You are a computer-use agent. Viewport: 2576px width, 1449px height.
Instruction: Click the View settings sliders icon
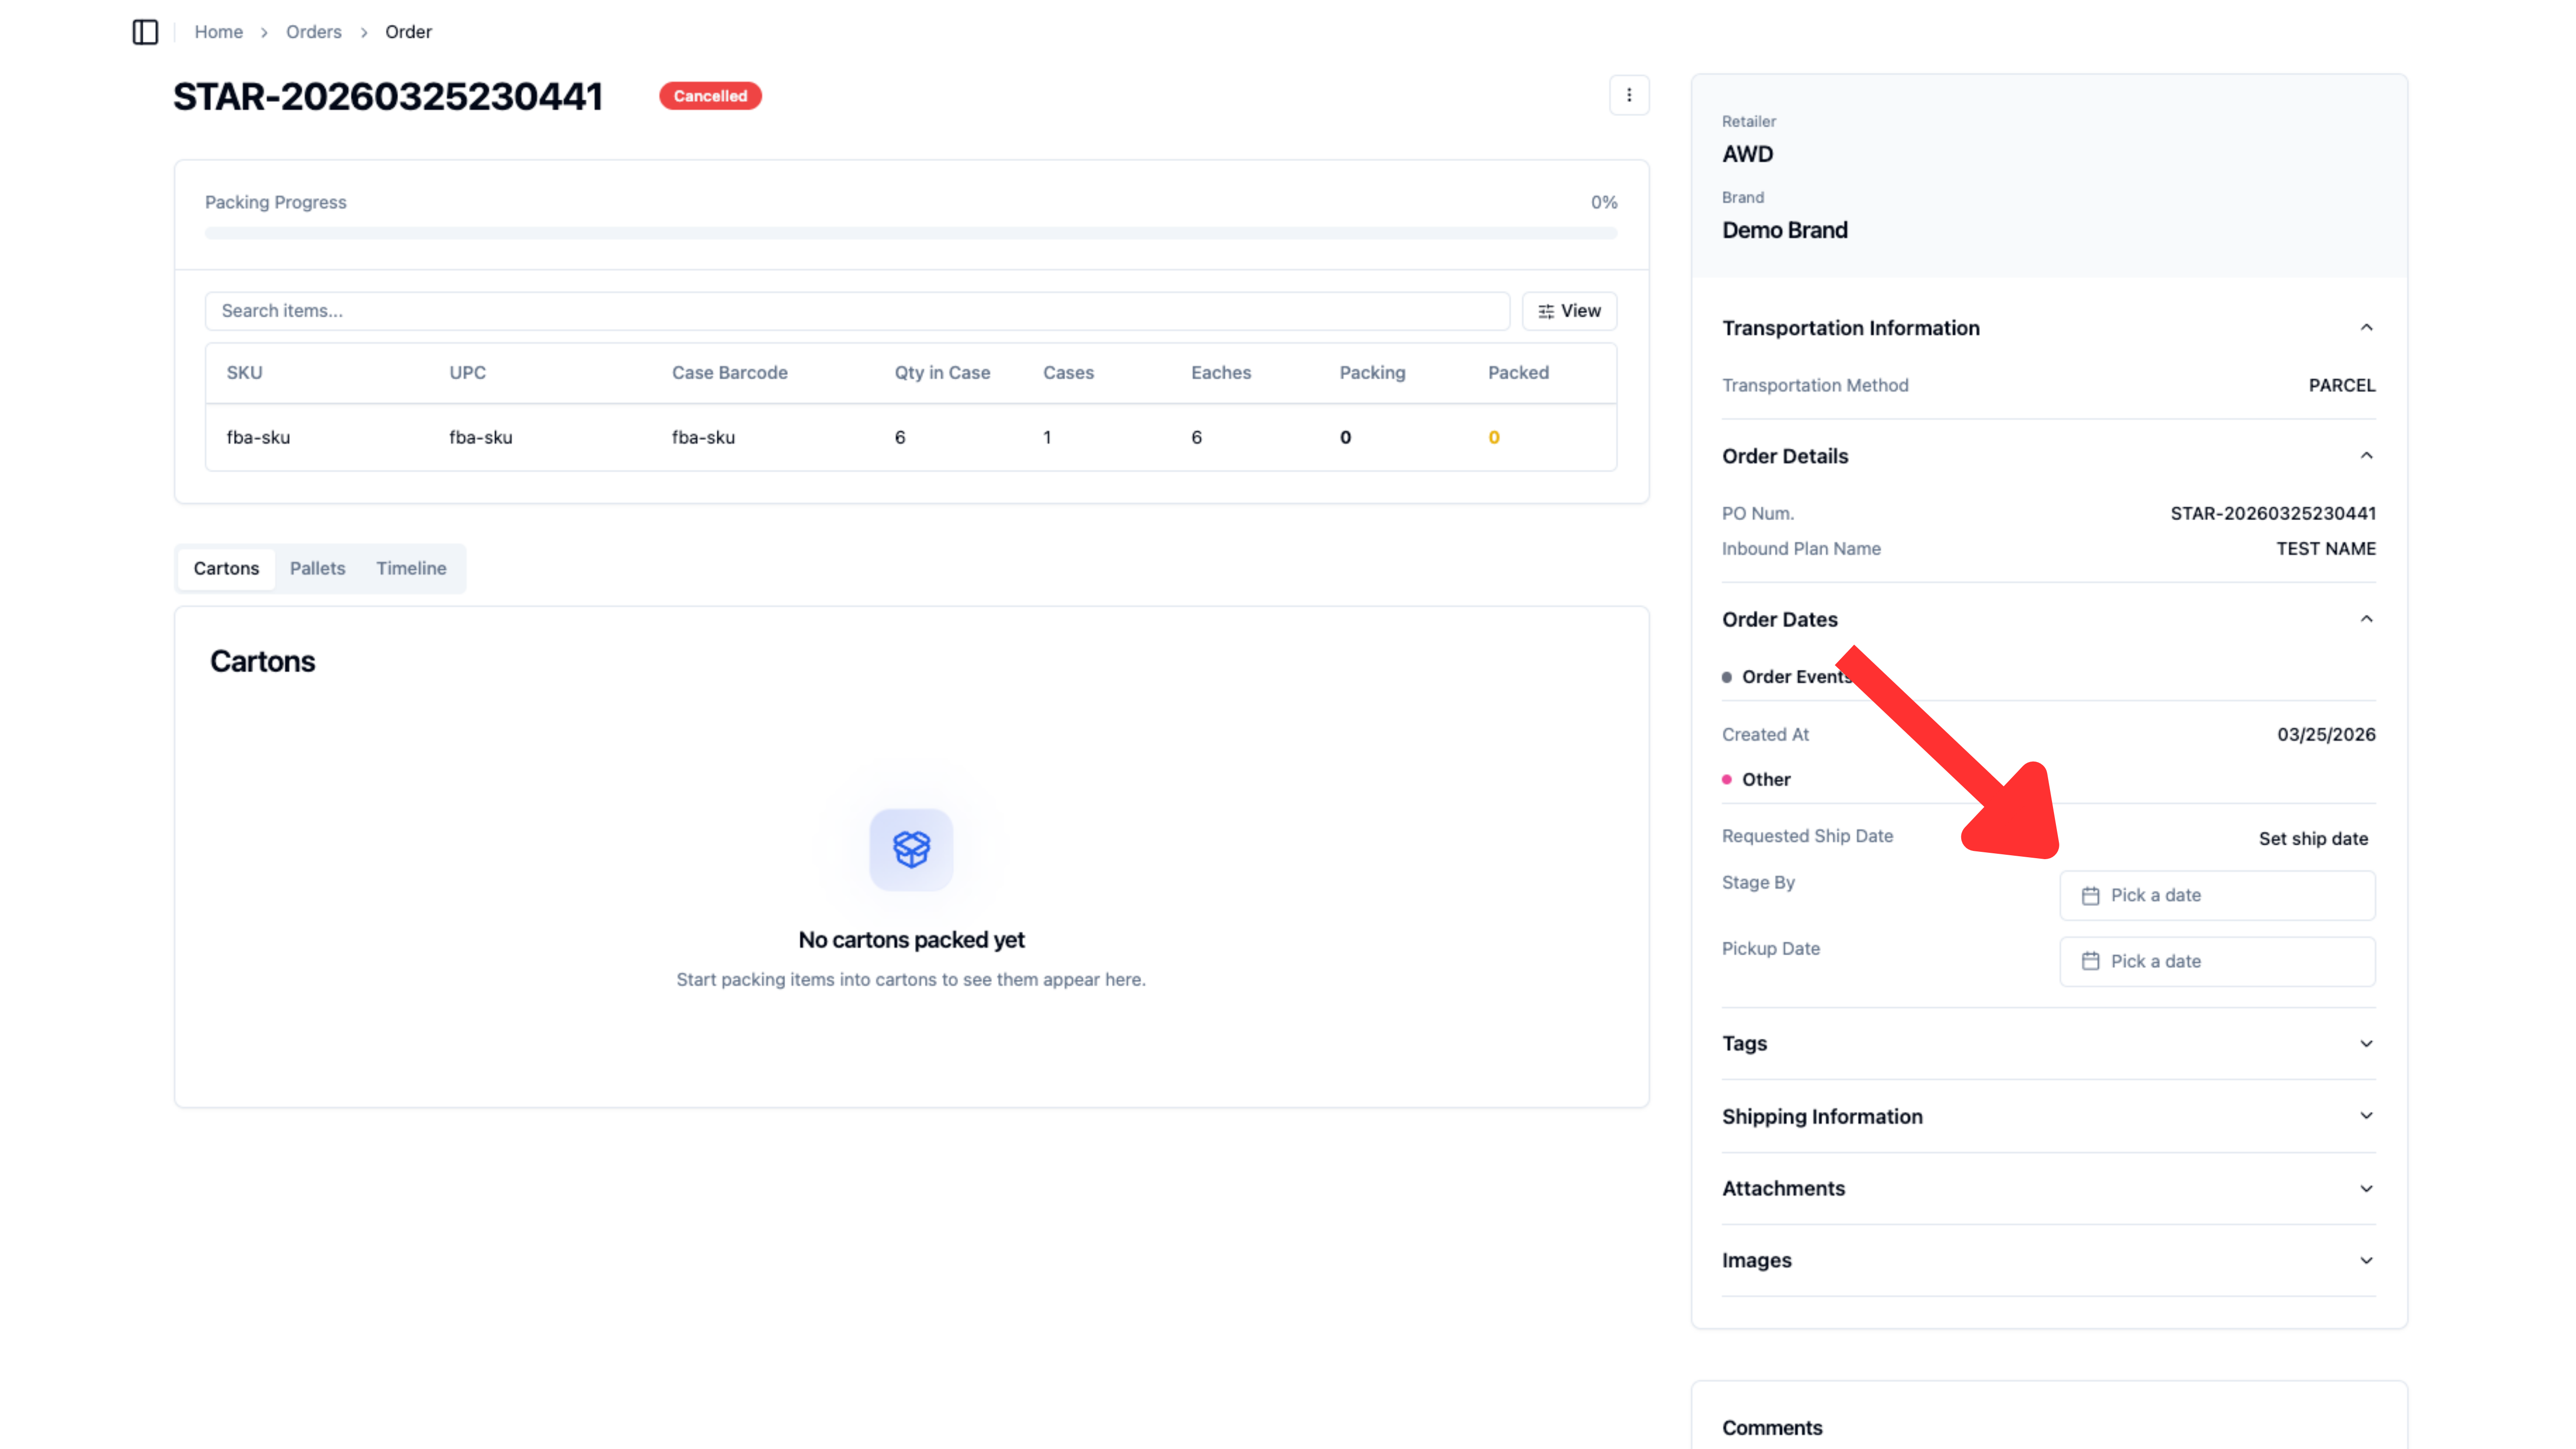[1546, 311]
